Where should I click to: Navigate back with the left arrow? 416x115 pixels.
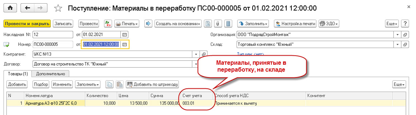(28, 8)
